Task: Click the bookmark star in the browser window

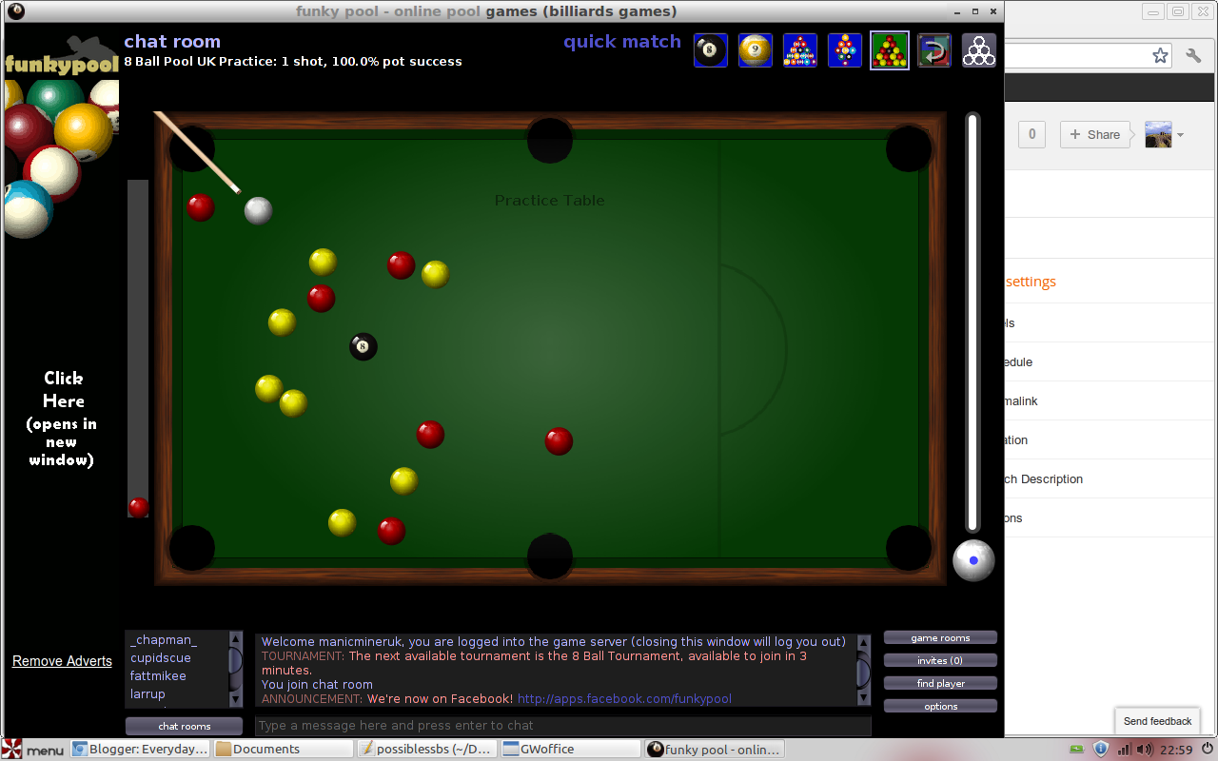Action: click(x=1160, y=55)
